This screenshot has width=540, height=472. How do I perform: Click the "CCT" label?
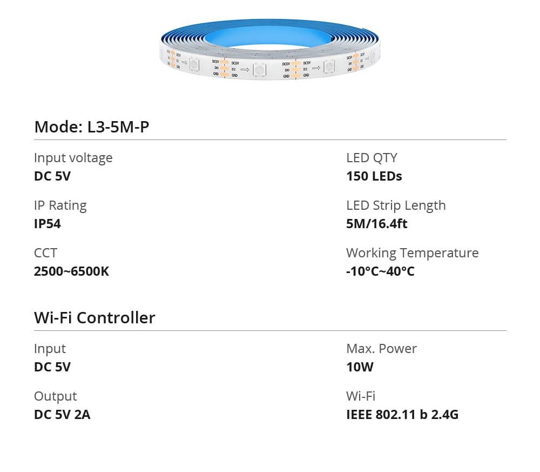(x=45, y=253)
